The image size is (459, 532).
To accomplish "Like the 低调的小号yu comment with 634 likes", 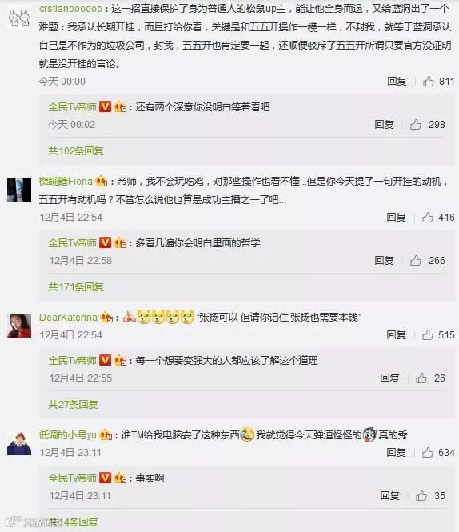I will click(x=428, y=452).
